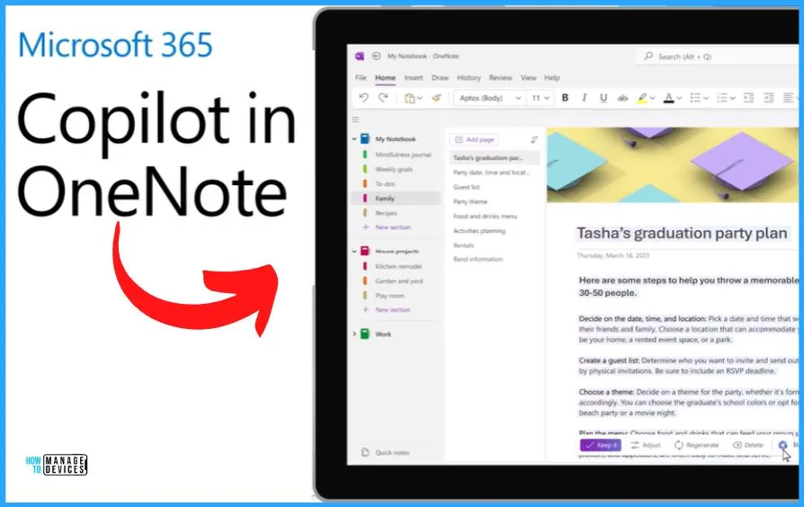Switch to the Draw tab
This screenshot has width=804, height=507.
pos(440,78)
